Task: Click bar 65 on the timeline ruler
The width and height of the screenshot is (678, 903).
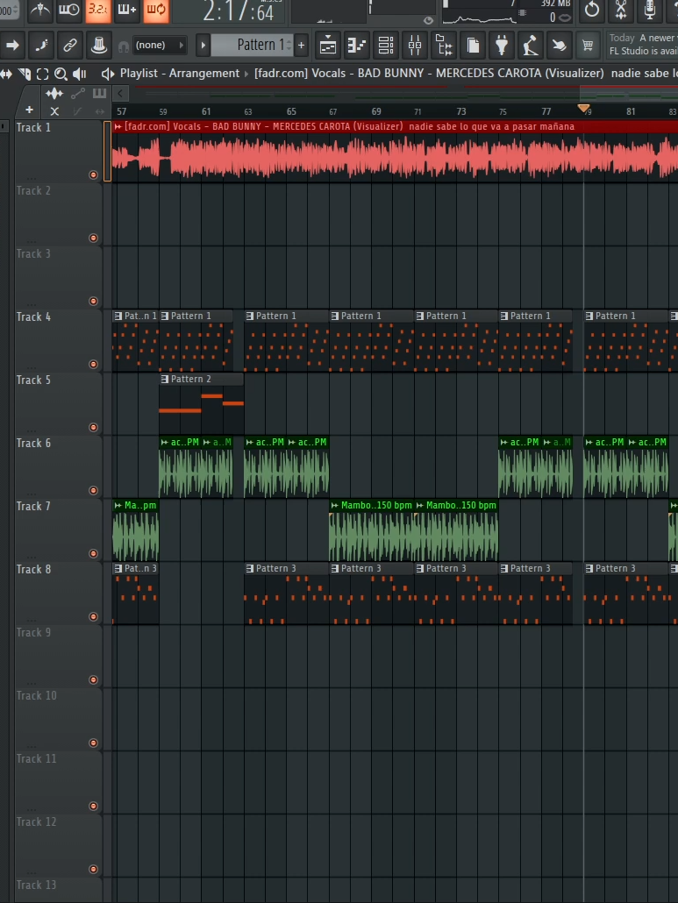Action: [291, 111]
